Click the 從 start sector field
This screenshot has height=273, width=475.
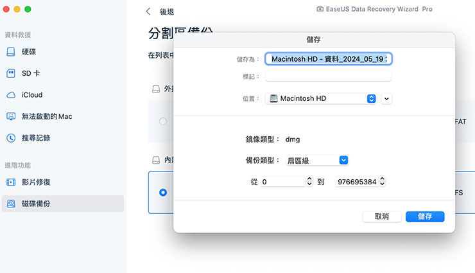point(282,182)
